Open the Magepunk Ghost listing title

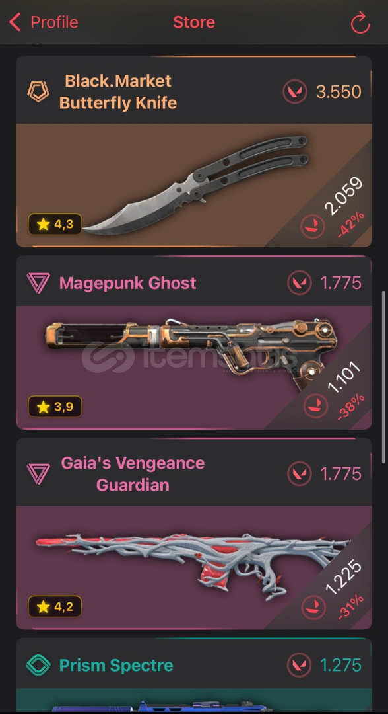[x=127, y=283]
